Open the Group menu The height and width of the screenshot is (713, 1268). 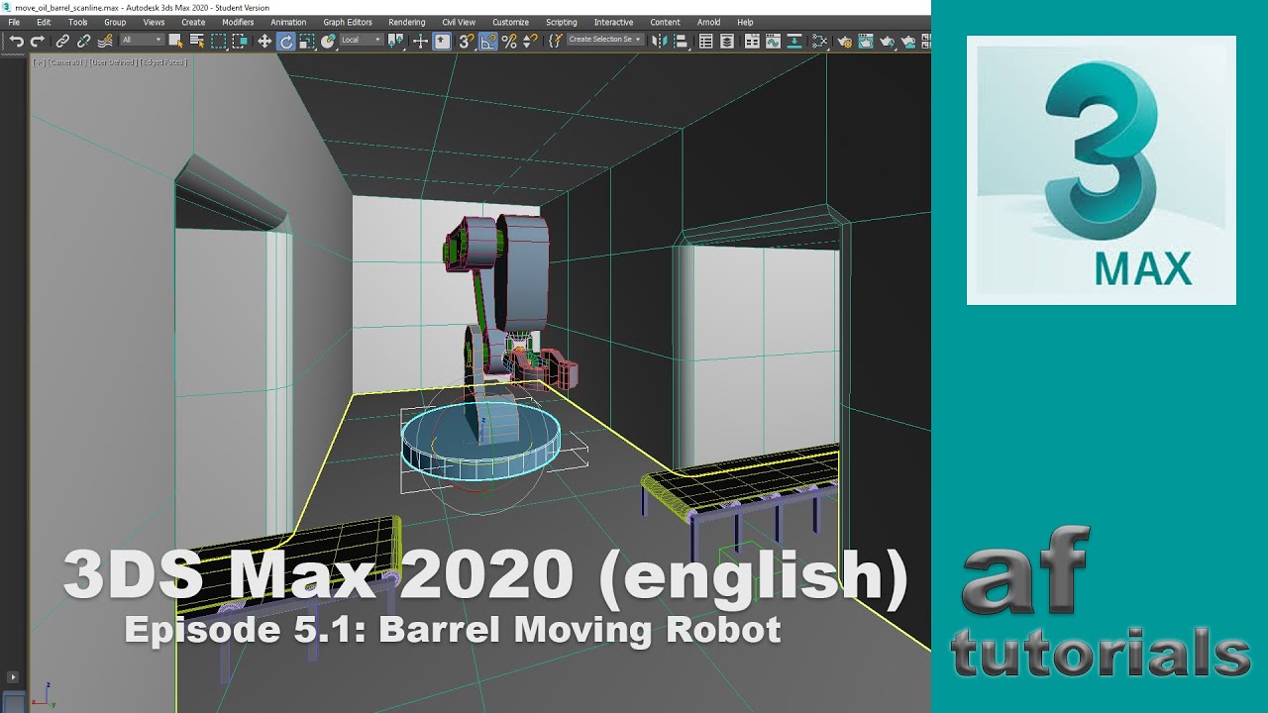[115, 22]
